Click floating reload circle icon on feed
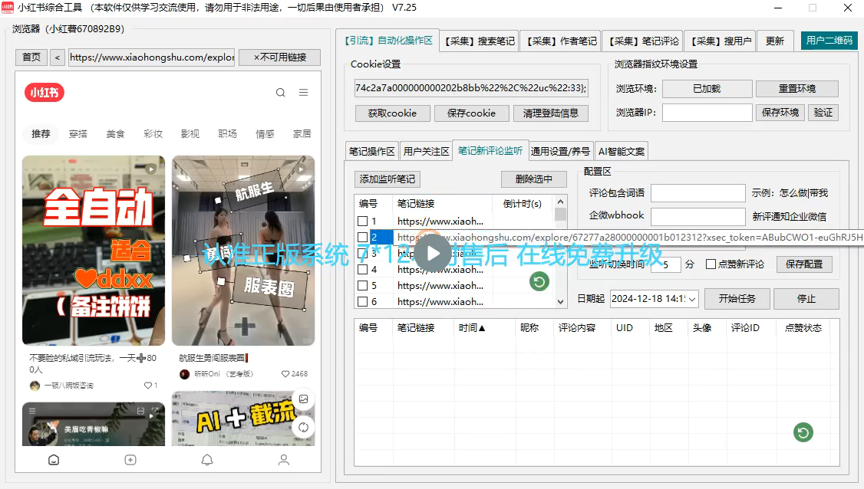Viewport: 864px width, 489px height. [303, 427]
